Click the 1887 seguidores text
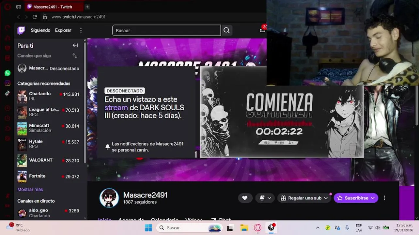The width and height of the screenshot is (419, 235). [x=140, y=202]
